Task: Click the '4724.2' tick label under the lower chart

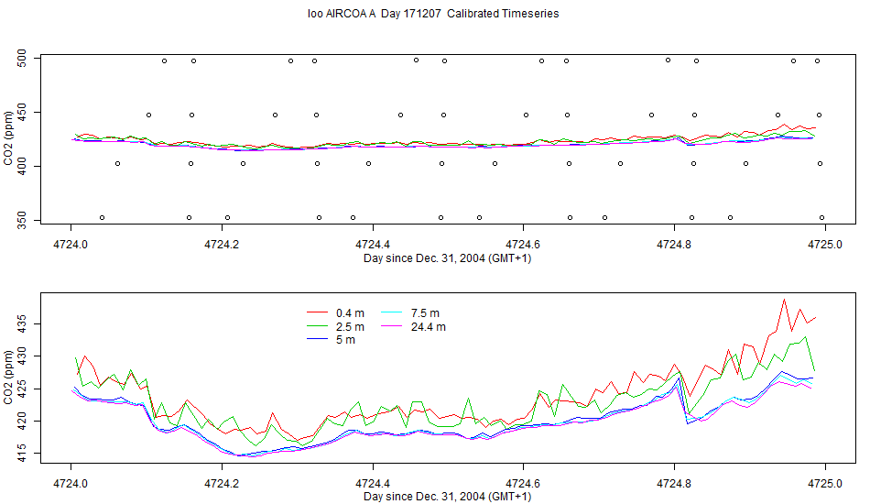Action: point(222,484)
